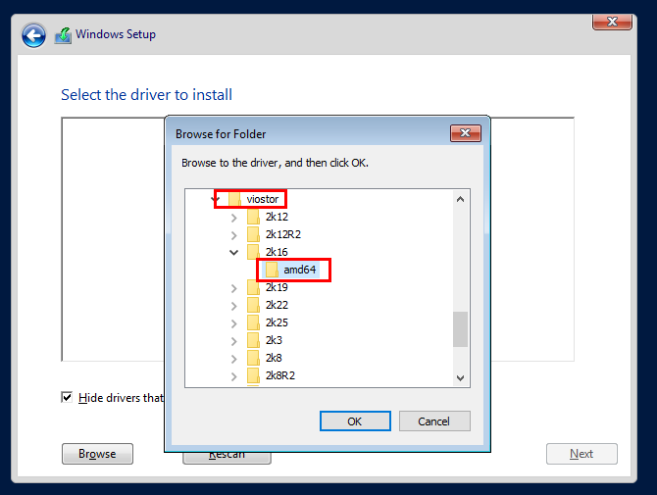
Task: Expand the 2k8R2 folder
Action: (x=233, y=376)
